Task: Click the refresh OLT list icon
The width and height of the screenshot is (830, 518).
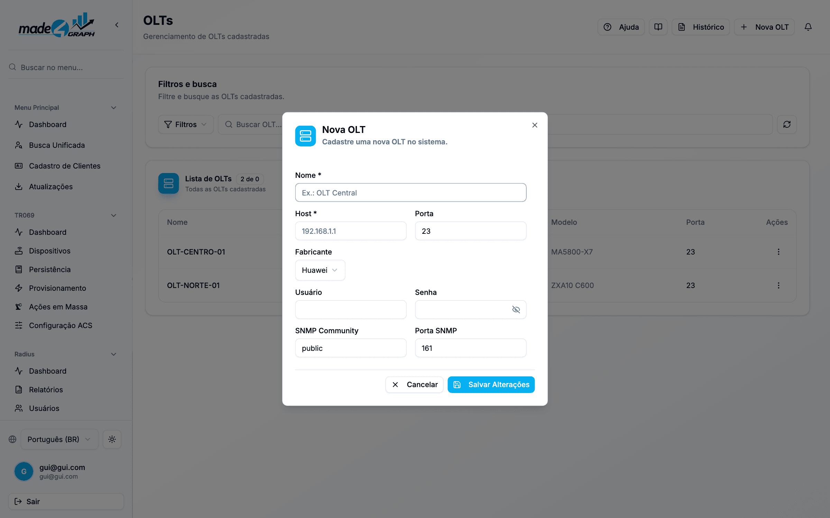Action: pyautogui.click(x=787, y=124)
